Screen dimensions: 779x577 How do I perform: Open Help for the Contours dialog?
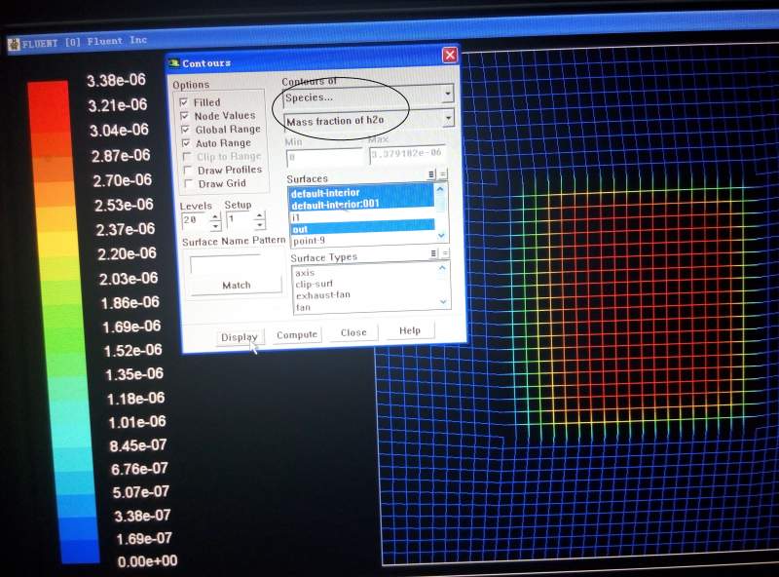click(x=410, y=330)
